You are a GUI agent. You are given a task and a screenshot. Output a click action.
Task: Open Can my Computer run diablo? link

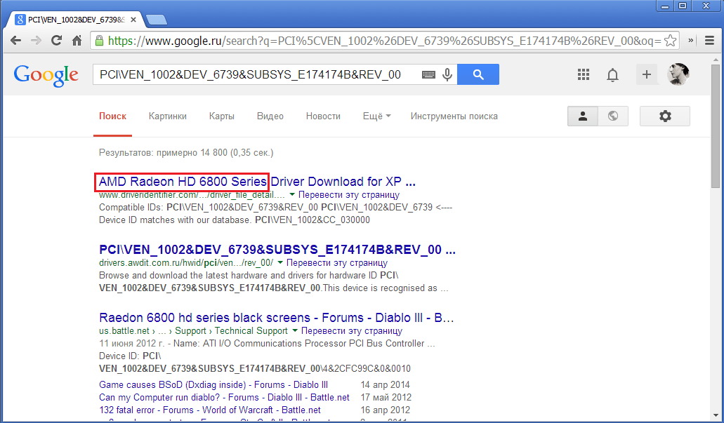click(x=224, y=397)
